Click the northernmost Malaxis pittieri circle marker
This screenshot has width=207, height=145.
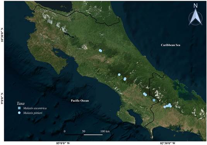[101, 50]
